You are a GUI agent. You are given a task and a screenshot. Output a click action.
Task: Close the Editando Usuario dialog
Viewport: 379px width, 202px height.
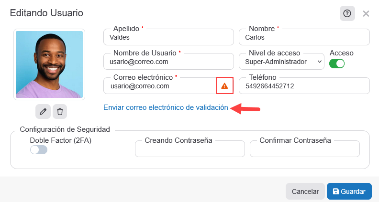click(366, 13)
